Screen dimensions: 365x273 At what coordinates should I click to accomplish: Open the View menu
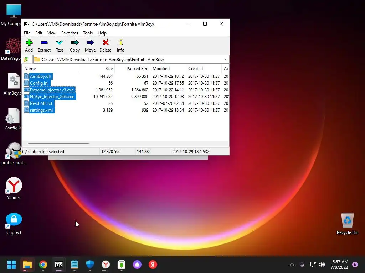[x=52, y=33]
